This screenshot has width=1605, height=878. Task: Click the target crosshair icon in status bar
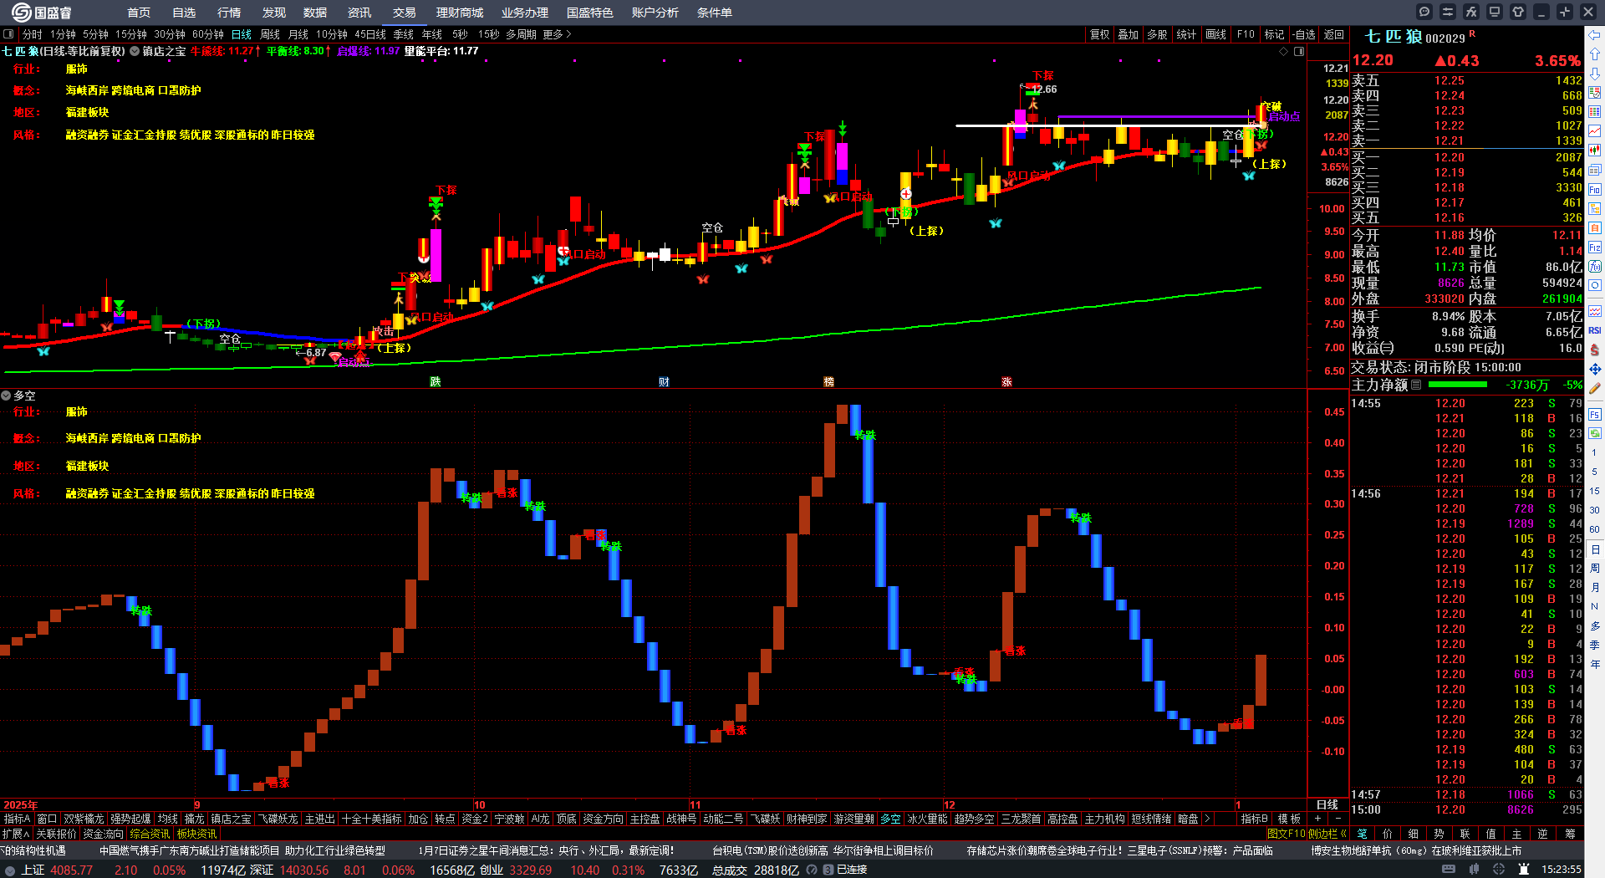(x=1499, y=870)
